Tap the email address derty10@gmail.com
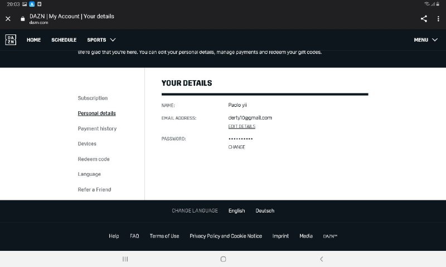 click(x=250, y=118)
